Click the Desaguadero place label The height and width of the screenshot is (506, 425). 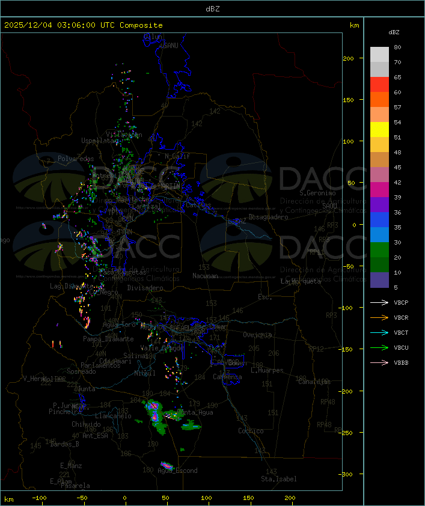click(268, 217)
